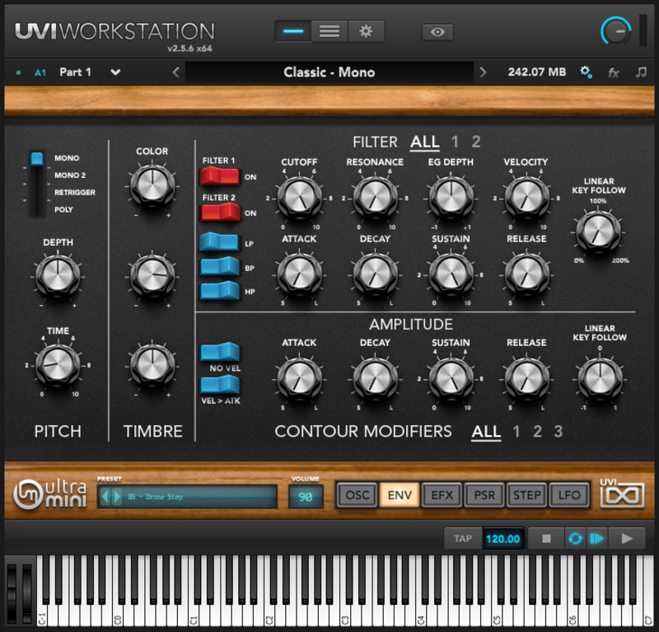The image size is (659, 632).
Task: Toggle Filter 1 ON red switch
Action: (220, 176)
